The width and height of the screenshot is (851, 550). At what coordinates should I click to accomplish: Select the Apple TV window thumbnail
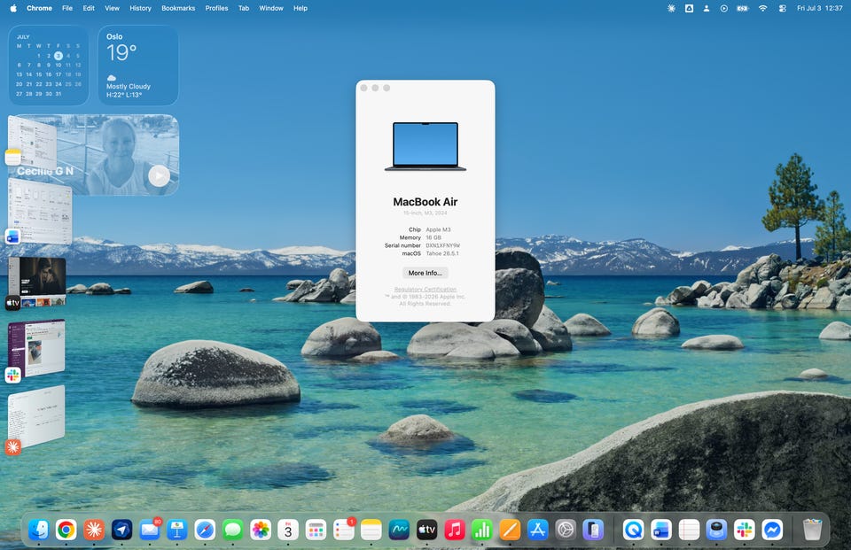click(37, 282)
